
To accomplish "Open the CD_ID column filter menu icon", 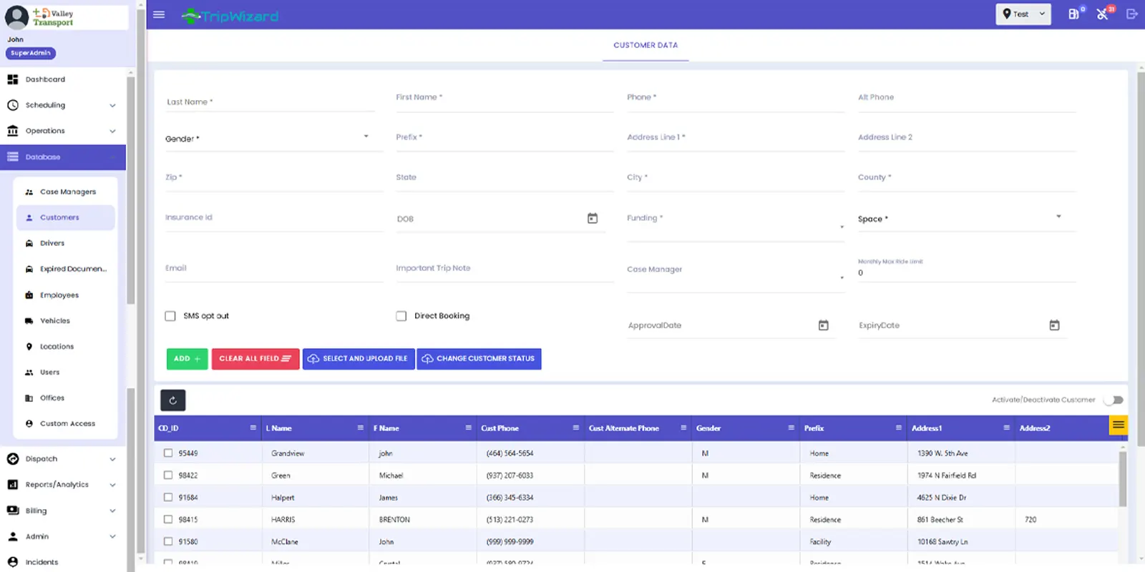I will coord(253,428).
